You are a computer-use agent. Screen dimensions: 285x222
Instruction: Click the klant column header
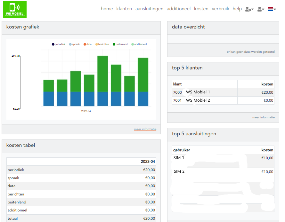(x=177, y=84)
